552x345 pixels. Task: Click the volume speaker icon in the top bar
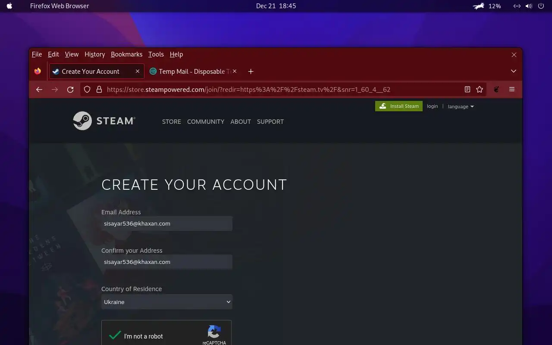click(x=529, y=6)
